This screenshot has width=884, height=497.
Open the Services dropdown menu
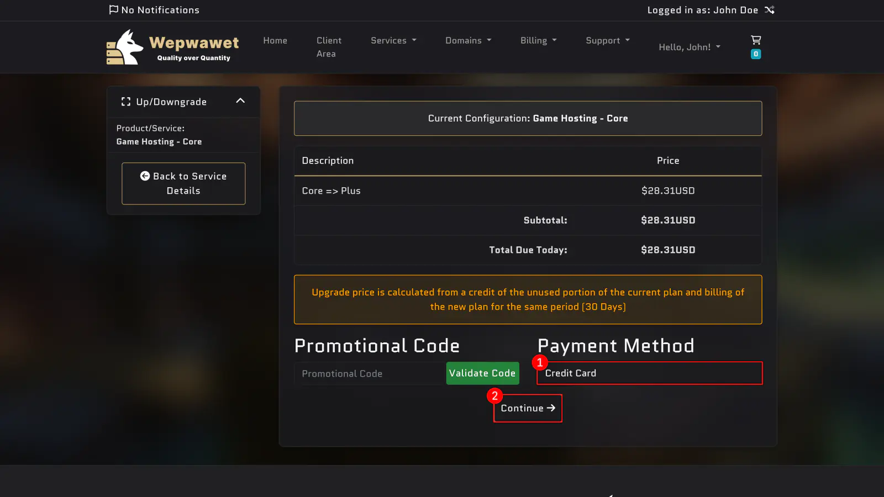click(x=393, y=40)
